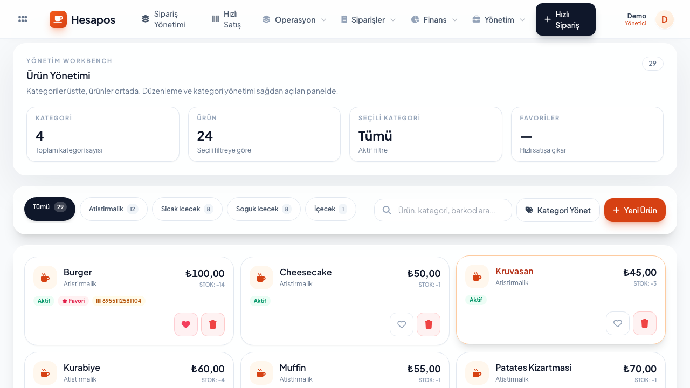Expand the Finans dropdown menu
The image size is (690, 388).
point(434,19)
